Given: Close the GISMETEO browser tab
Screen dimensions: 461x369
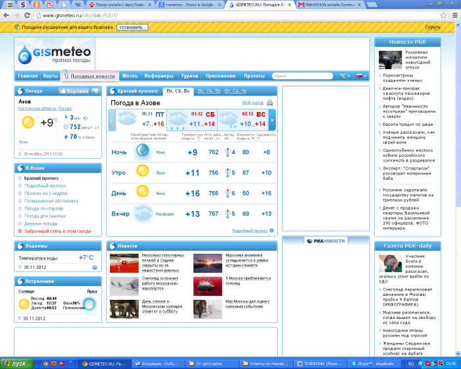Looking at the screenshot, I should coord(290,5).
